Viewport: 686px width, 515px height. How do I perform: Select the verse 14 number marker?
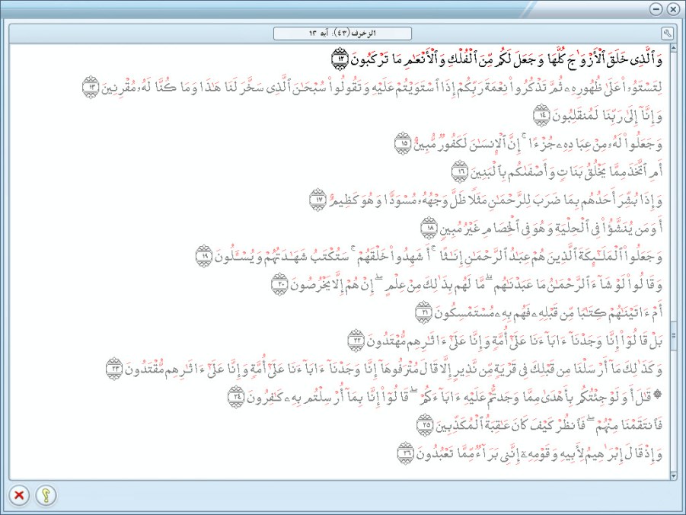click(x=541, y=116)
